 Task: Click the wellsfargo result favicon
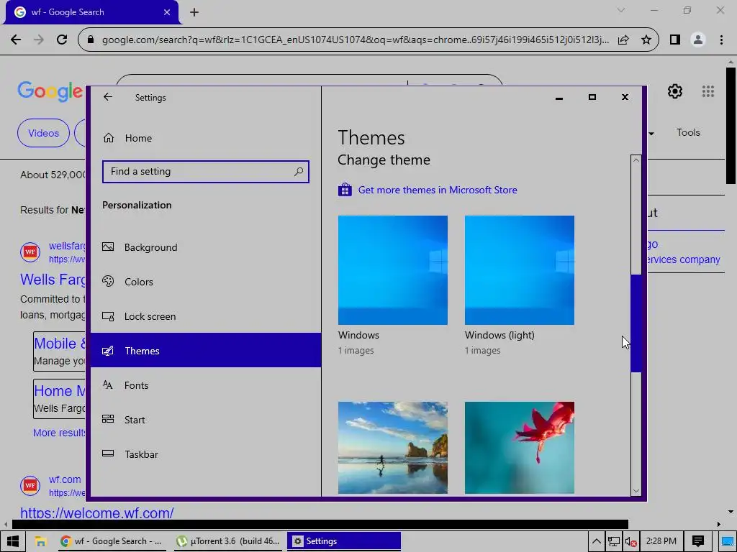click(x=30, y=252)
